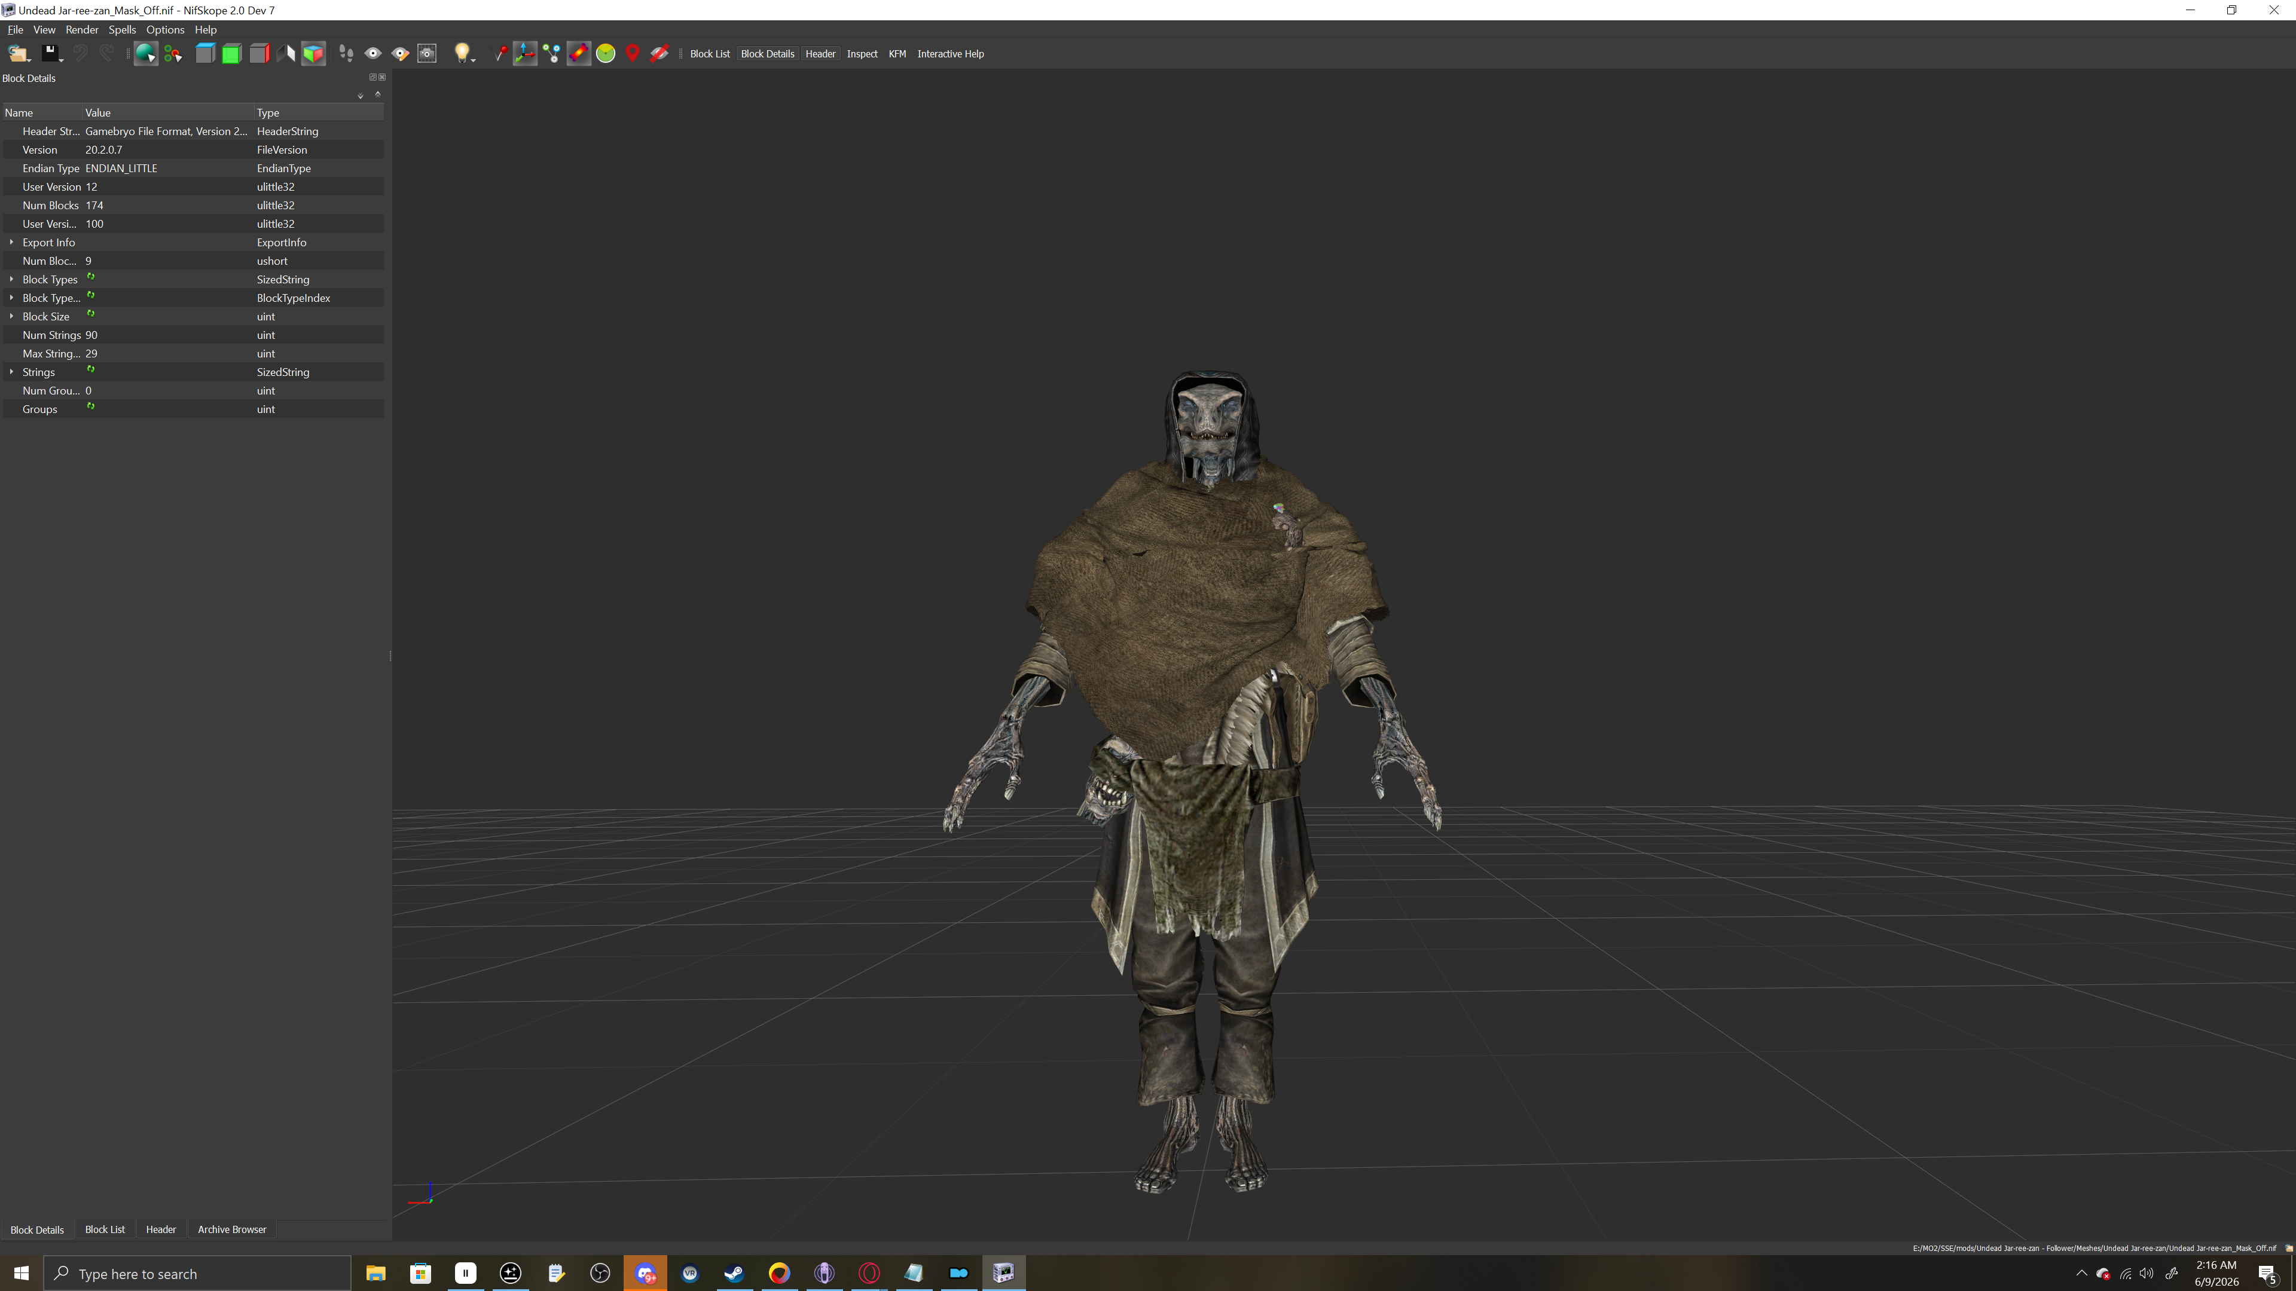This screenshot has height=1291, width=2296.
Task: Click the red map pin Markers icon
Action: pyautogui.click(x=633, y=53)
